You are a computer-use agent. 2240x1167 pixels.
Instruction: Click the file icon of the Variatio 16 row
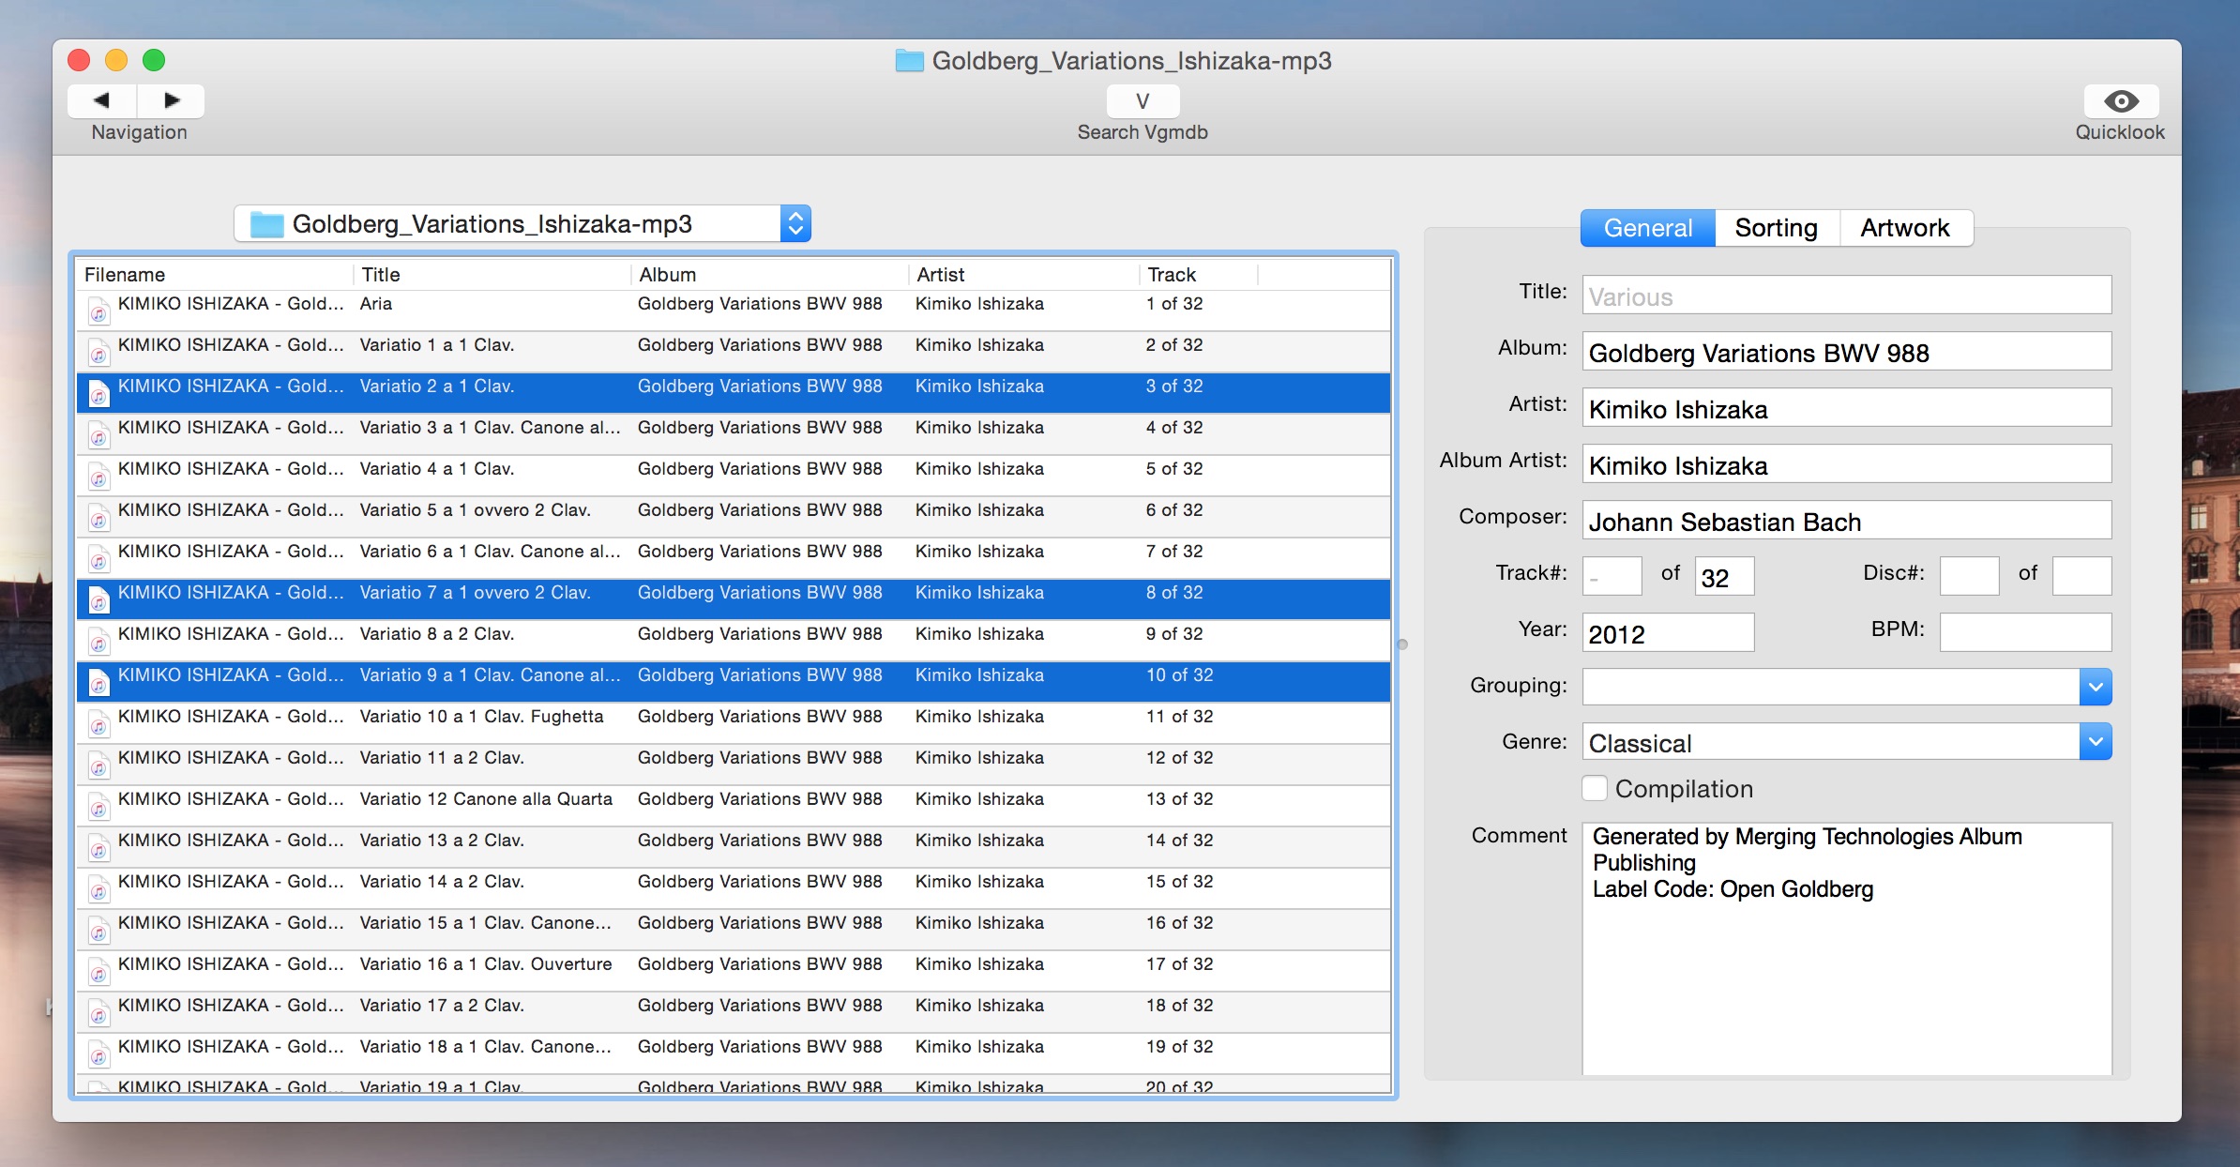98,971
